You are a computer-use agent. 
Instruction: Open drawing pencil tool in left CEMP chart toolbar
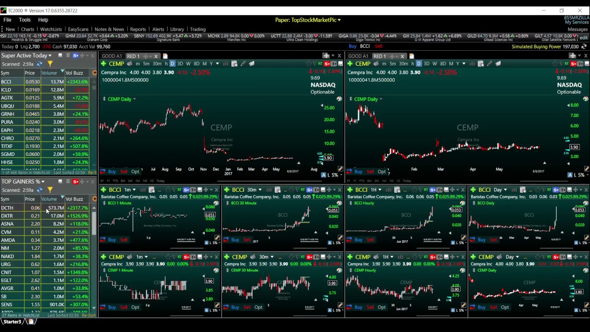coord(243,64)
